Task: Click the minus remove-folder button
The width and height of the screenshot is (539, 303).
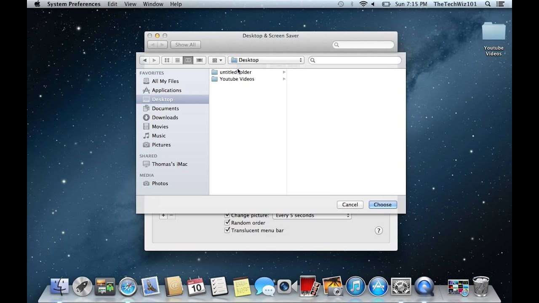Action: click(x=171, y=215)
